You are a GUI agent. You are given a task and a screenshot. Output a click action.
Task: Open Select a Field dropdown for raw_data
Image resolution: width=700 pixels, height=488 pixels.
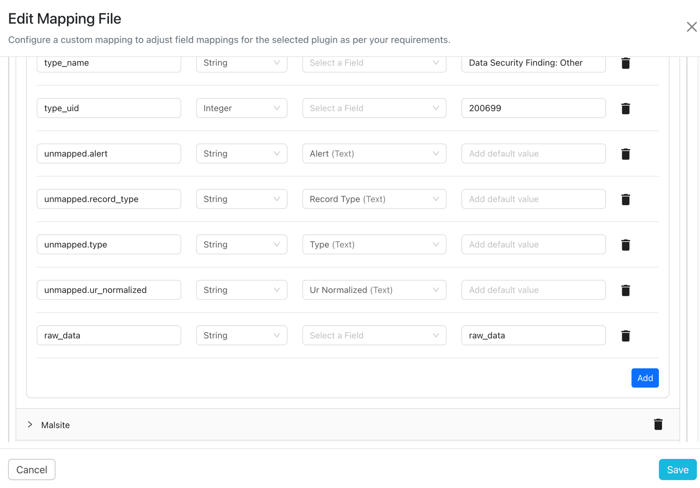(x=374, y=335)
